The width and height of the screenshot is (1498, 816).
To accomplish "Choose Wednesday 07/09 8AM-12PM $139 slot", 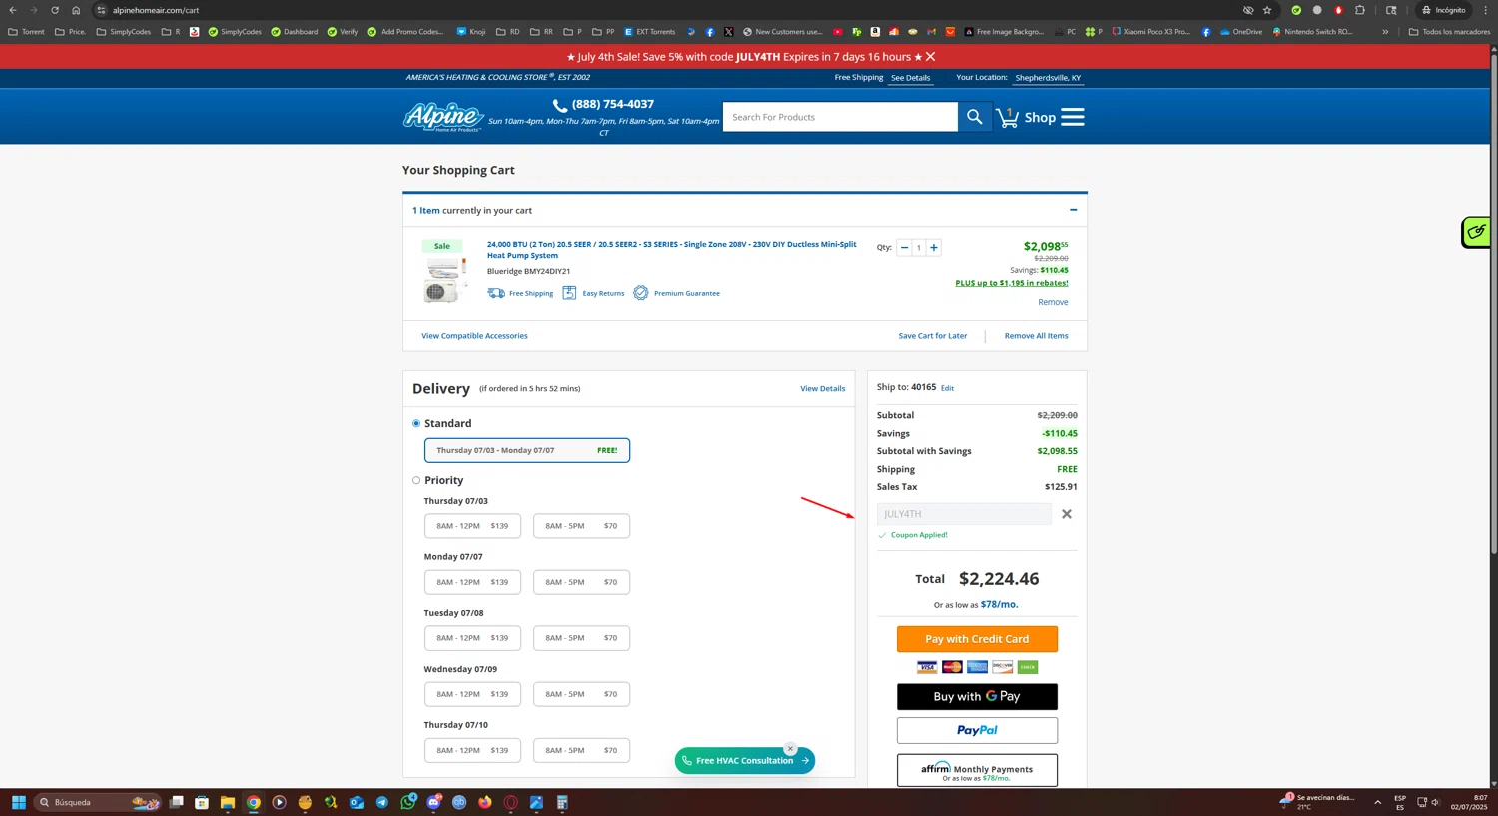I will coord(472,694).
